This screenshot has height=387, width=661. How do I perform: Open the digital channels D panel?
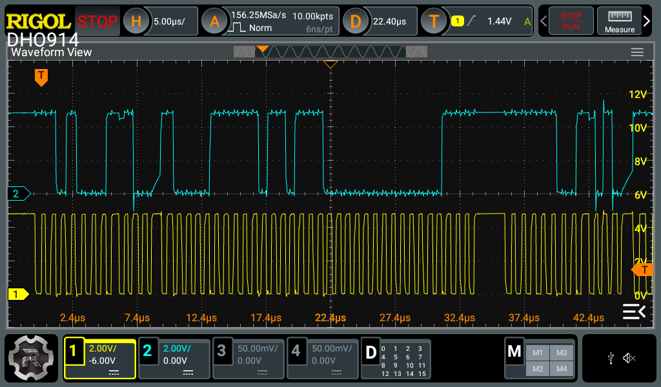[x=371, y=352]
